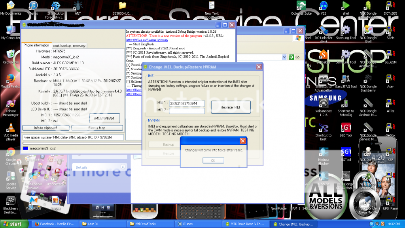This screenshot has width=405, height=228.
Task: Open the EasyJTAG Tool desktop icon
Action: point(346,78)
